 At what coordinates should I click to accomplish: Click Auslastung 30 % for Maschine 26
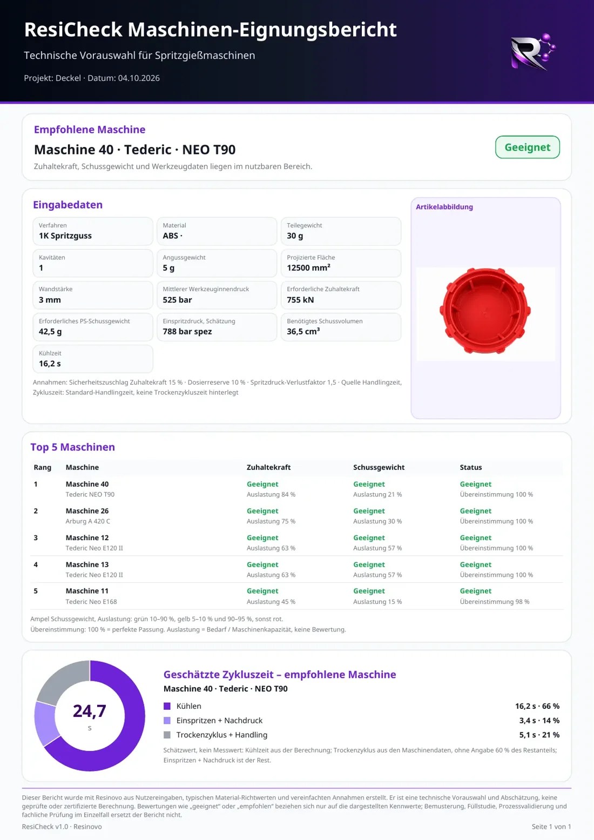click(x=377, y=521)
